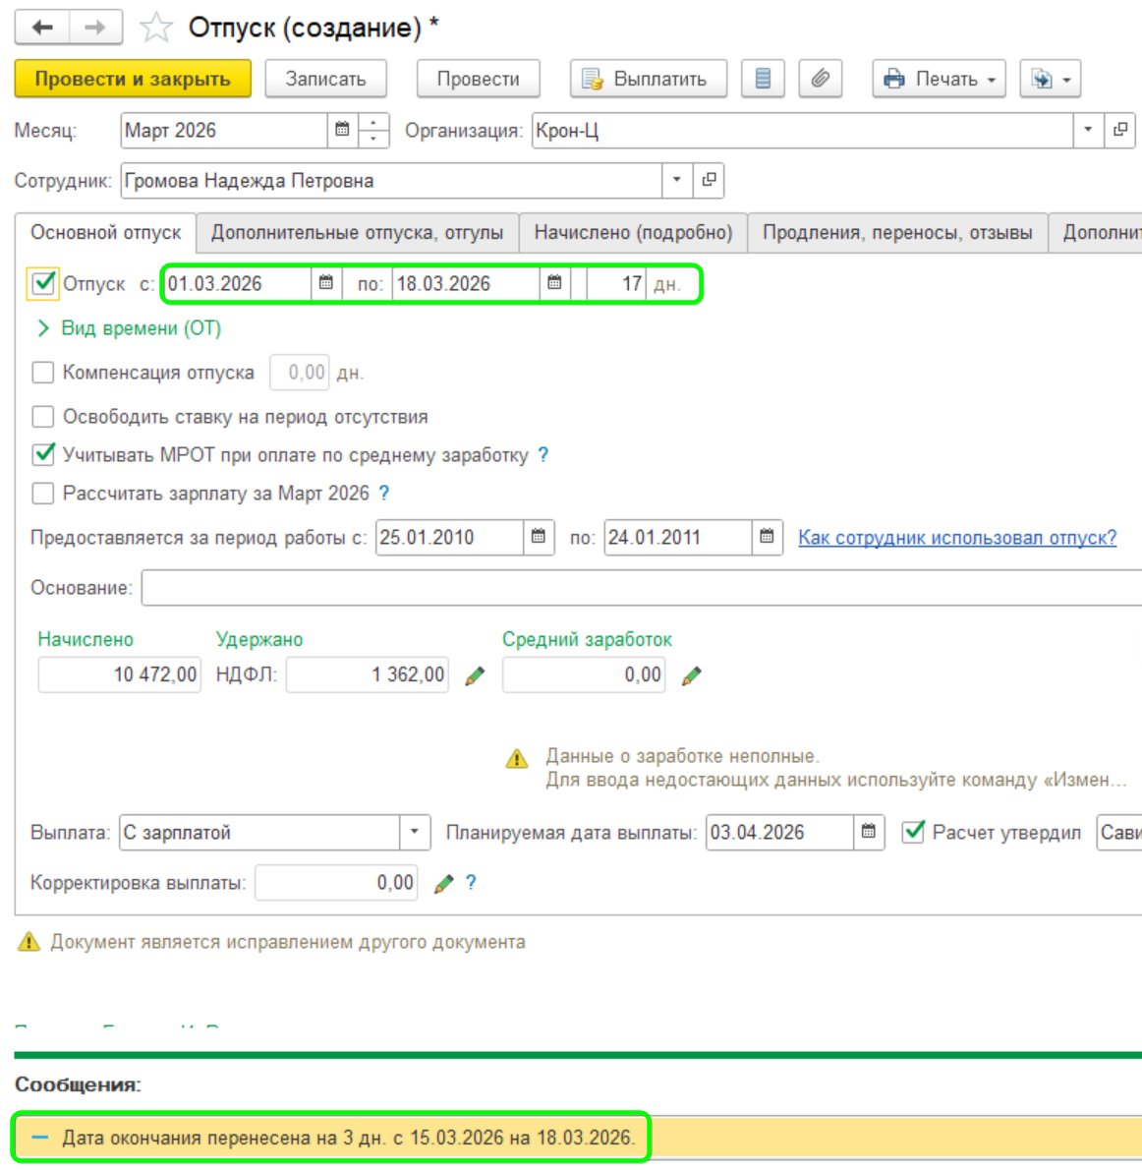Edit НДФЛ with the pencil icon
The width and height of the screenshot is (1142, 1170).
pos(475,675)
